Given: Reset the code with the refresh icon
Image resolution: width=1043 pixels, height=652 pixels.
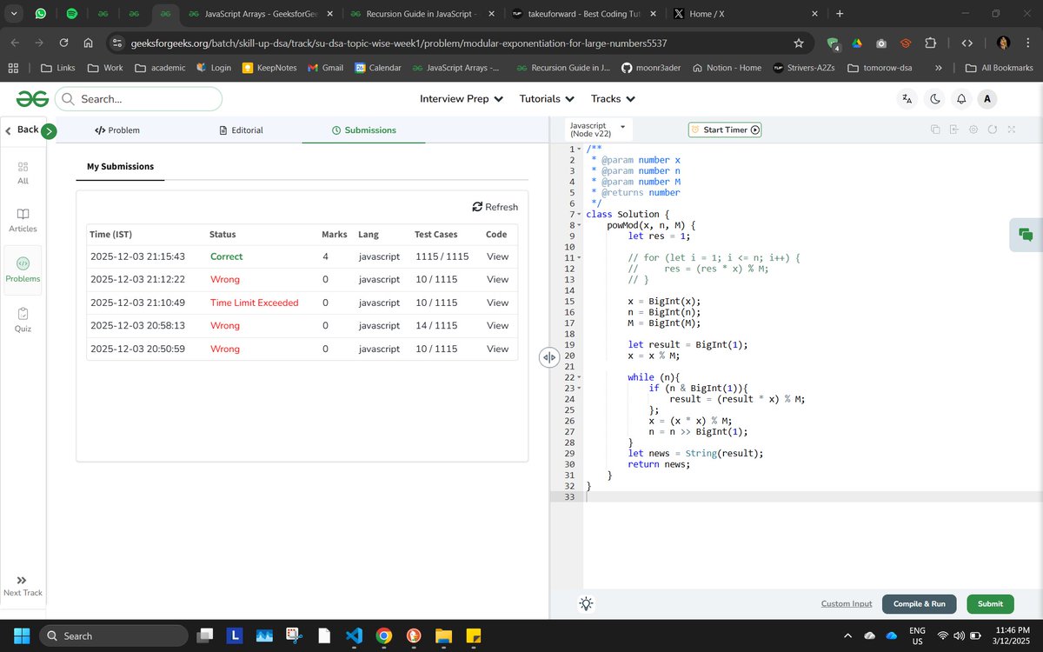Looking at the screenshot, I should click(993, 130).
